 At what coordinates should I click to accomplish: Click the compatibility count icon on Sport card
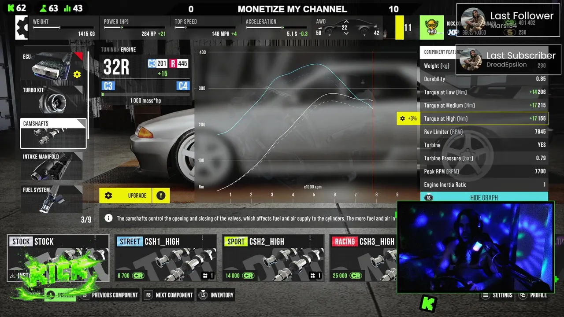[x=312, y=276]
